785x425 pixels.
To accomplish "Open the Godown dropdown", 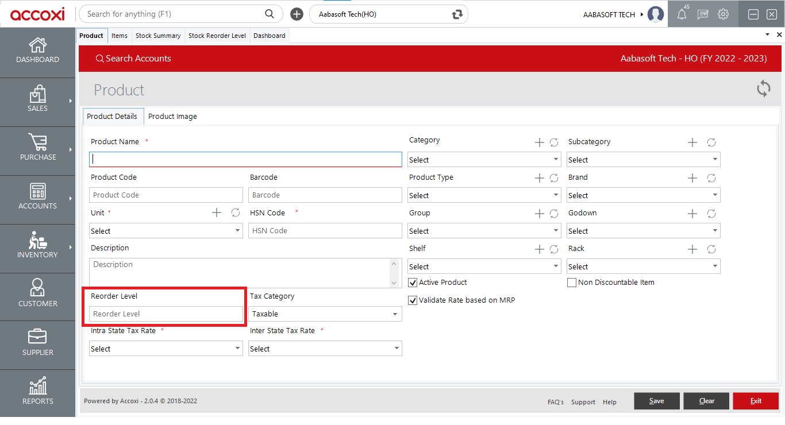I will tap(644, 231).
